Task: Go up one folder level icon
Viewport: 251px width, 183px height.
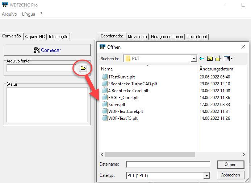Action: coord(210,58)
